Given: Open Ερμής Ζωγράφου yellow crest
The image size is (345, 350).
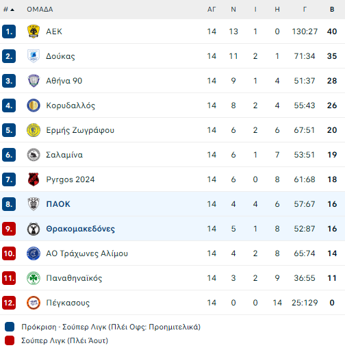Looking at the screenshot, I should (34, 130).
